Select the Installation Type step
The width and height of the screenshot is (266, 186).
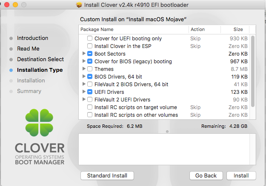40,70
